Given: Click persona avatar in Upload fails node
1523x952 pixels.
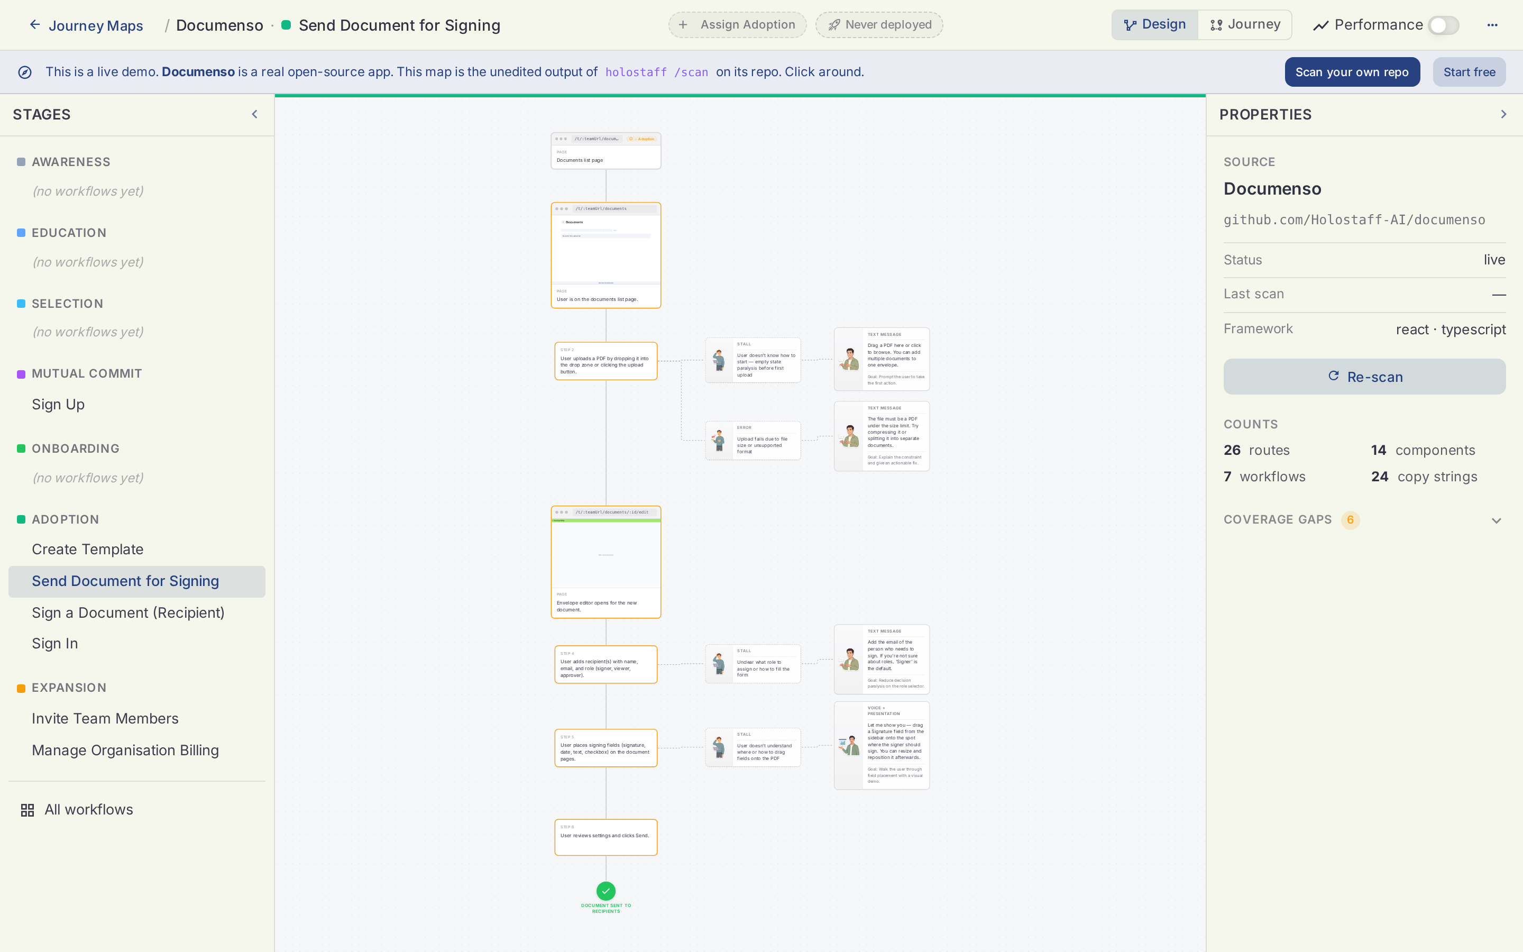Looking at the screenshot, I should [719, 440].
